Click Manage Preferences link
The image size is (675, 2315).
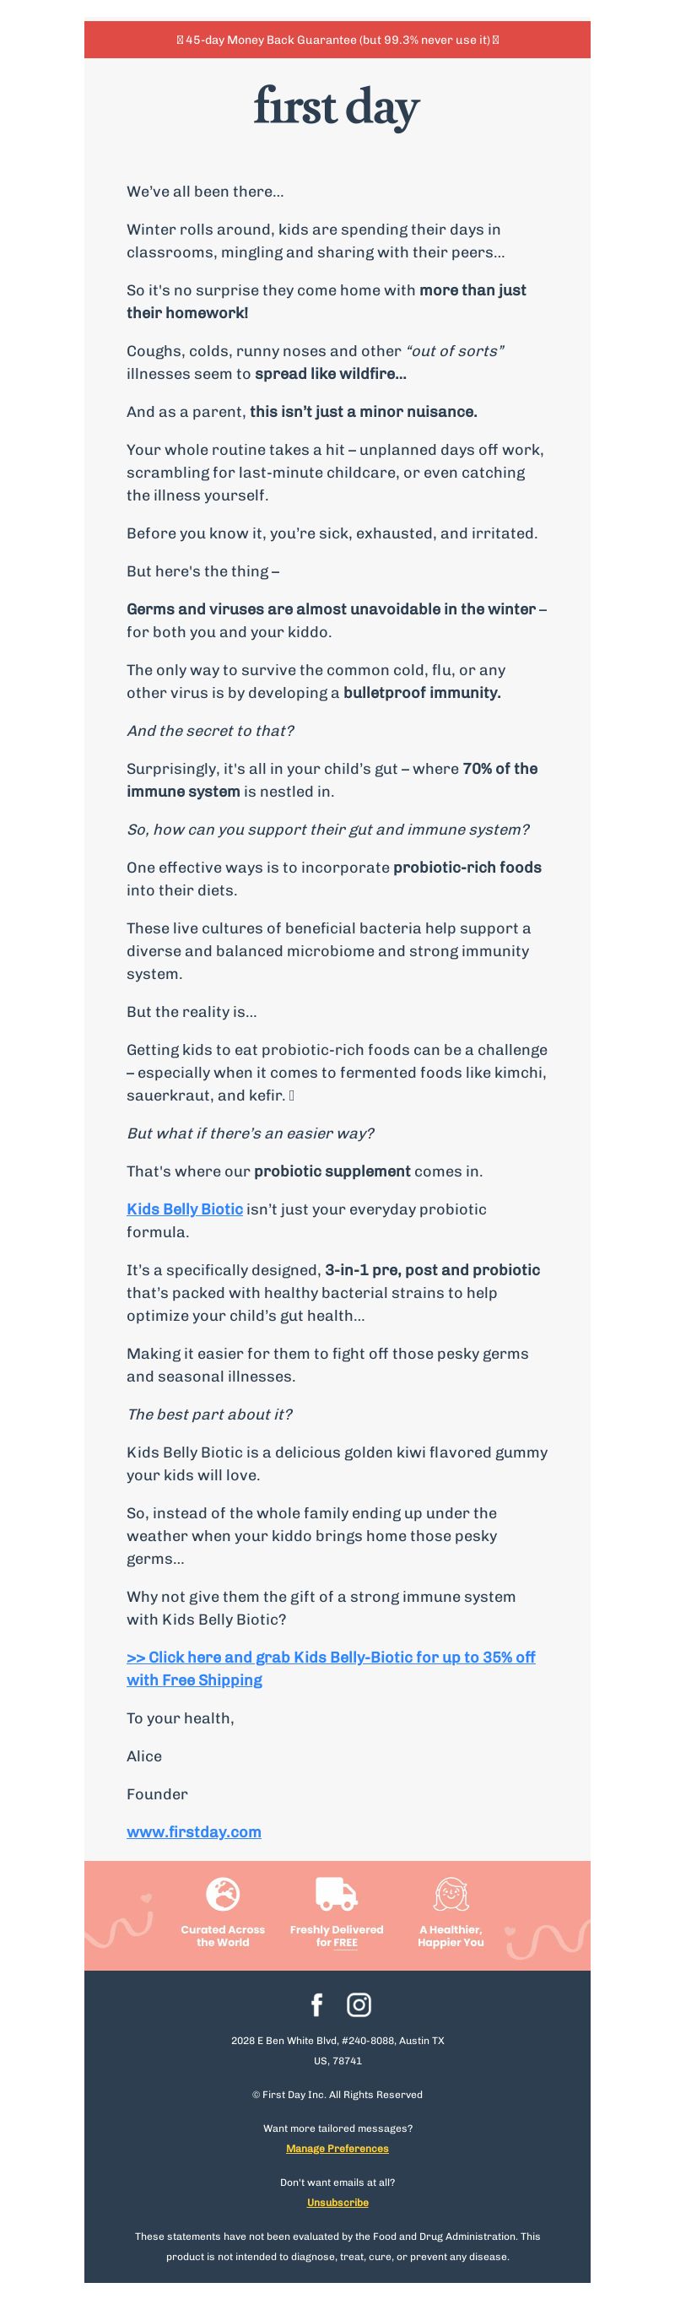coord(337,2149)
